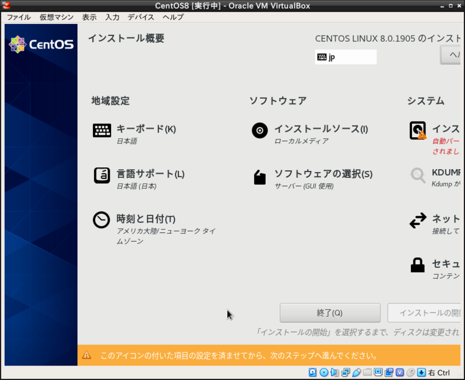Select the インストールソース(I) label

321,129
